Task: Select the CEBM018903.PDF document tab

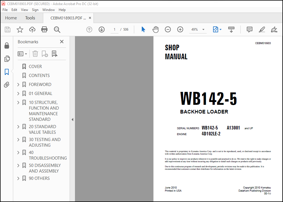Action: pyautogui.click(x=68, y=18)
